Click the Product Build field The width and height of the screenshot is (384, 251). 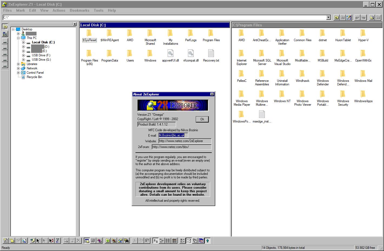(157, 124)
